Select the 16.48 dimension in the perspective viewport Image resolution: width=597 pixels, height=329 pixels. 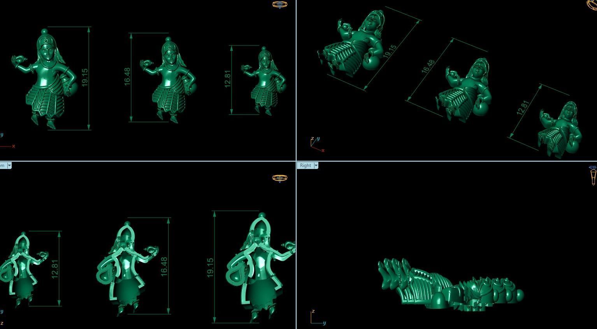[x=428, y=66]
